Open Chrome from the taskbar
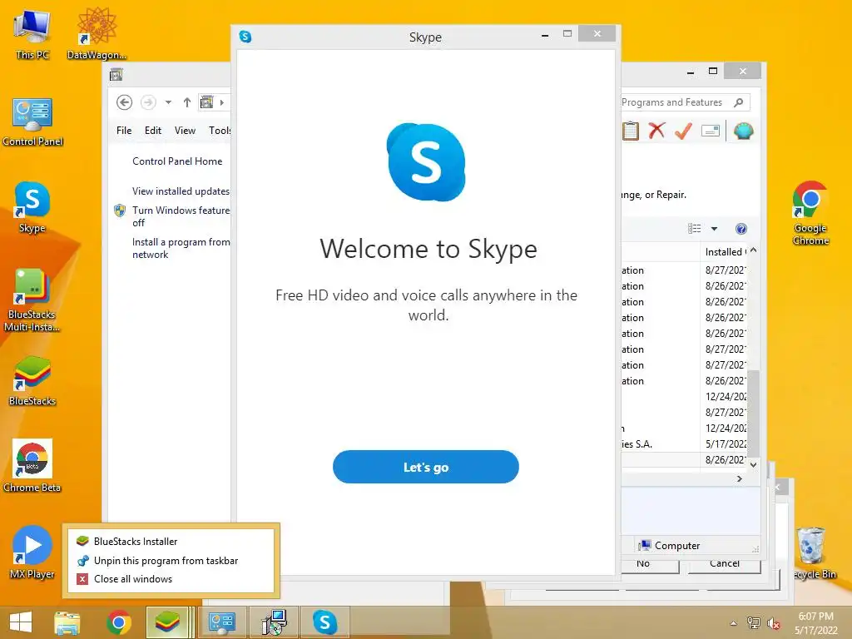 [x=119, y=622]
